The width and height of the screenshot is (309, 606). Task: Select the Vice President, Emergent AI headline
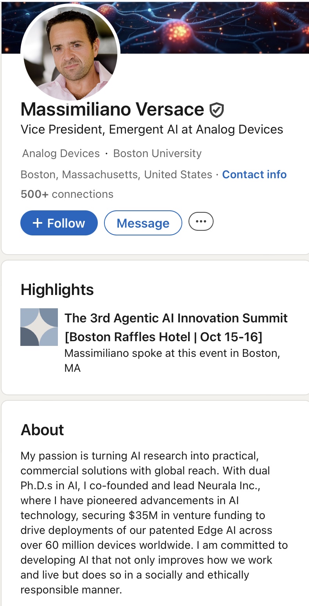tap(152, 129)
